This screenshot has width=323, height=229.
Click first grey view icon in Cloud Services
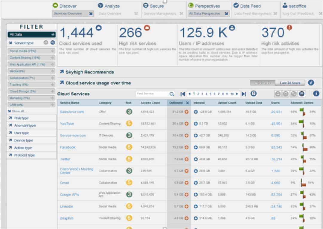(x=278, y=94)
